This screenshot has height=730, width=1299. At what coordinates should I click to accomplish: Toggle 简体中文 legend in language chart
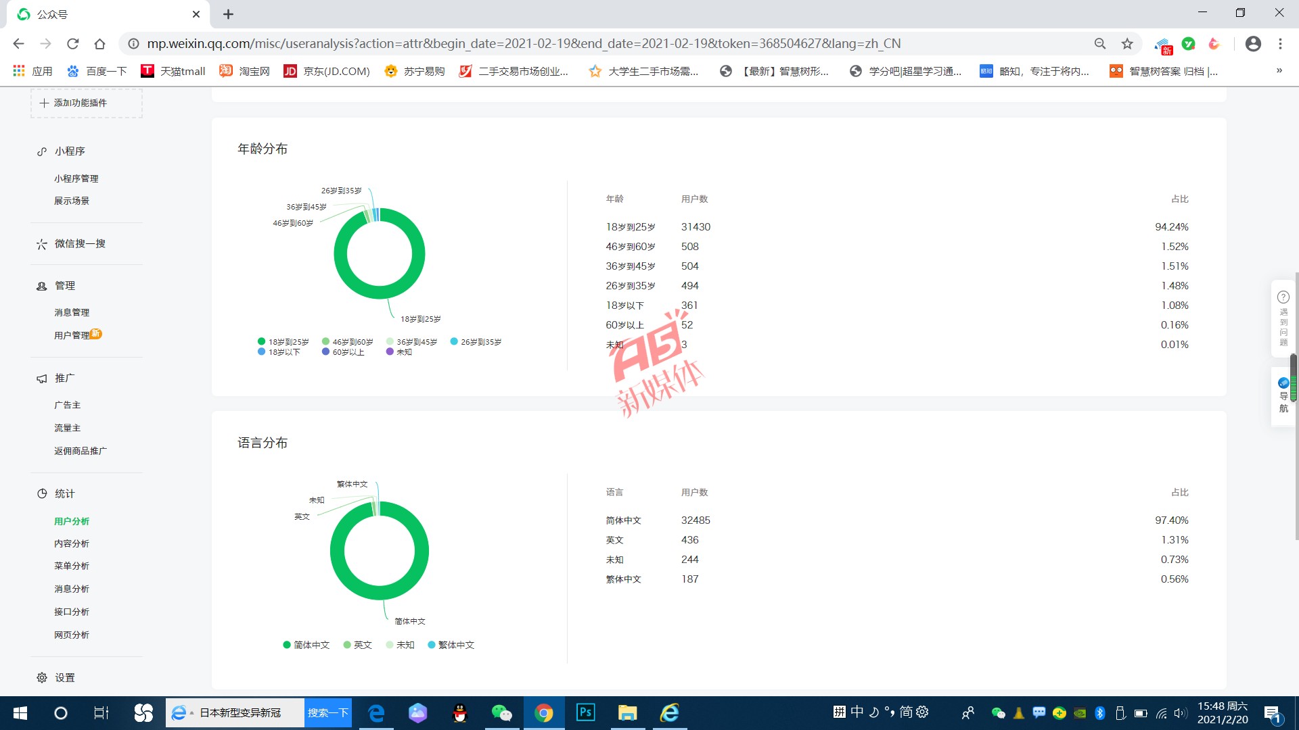pos(306,645)
